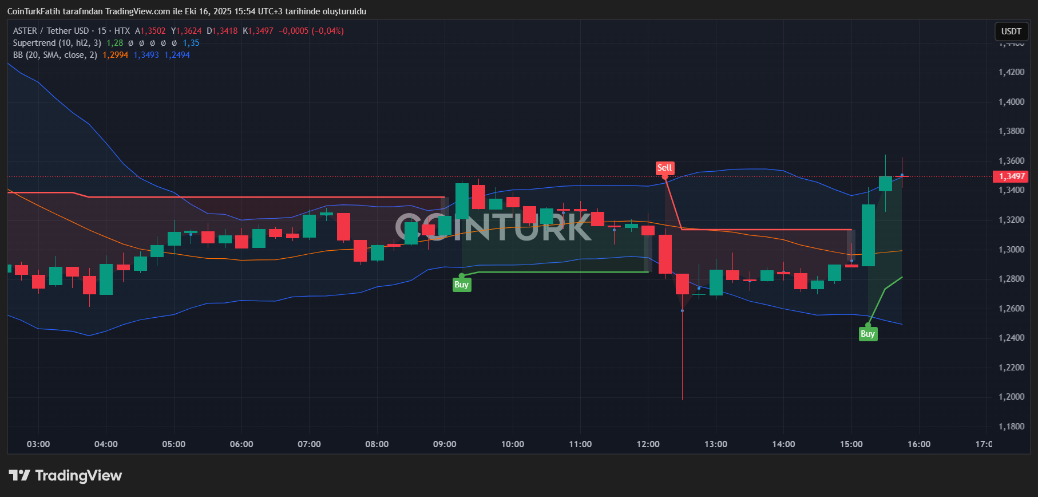The image size is (1038, 497).
Task: Click the 1,4000 price axis label
Action: pos(1011,102)
